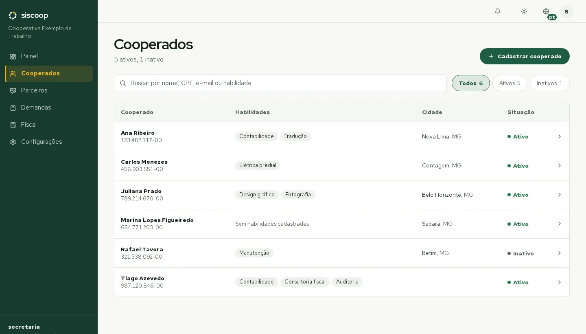Click the Elétrica predial skill tag
The width and height of the screenshot is (586, 334).
click(x=258, y=165)
